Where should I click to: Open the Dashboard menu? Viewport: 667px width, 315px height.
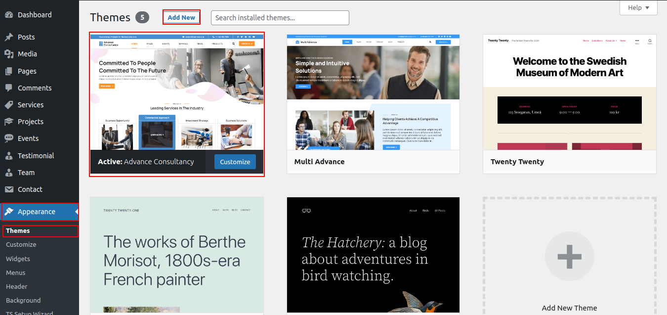click(40, 15)
